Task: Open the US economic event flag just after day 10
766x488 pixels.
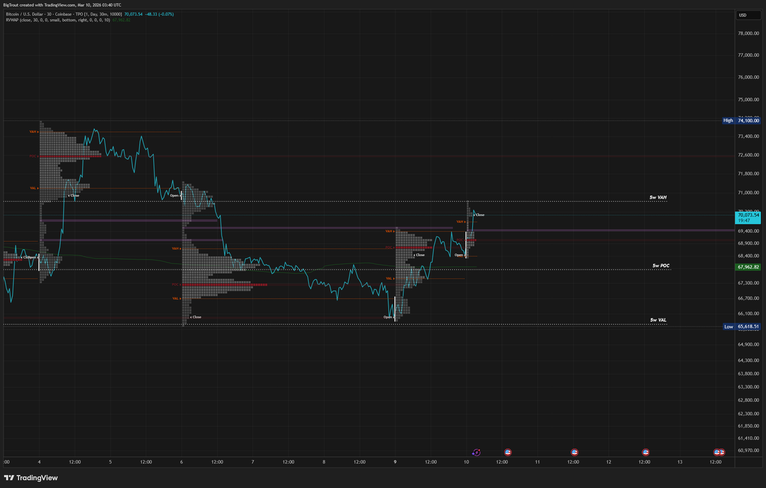Action: point(507,452)
